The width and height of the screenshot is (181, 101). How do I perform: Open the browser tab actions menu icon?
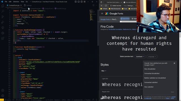click(x=101, y=2)
